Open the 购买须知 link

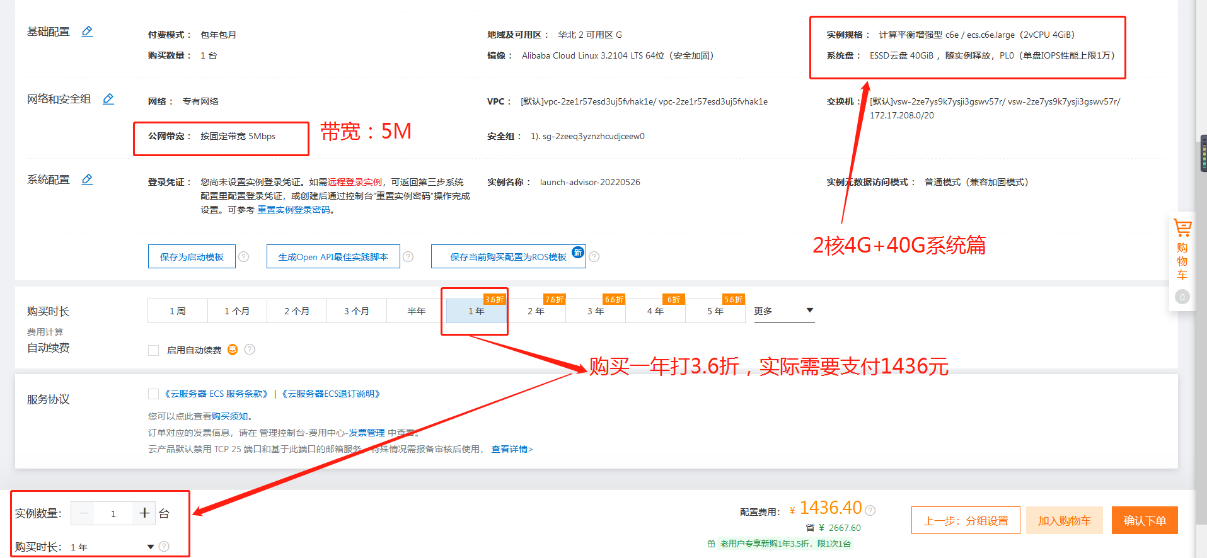(x=230, y=416)
